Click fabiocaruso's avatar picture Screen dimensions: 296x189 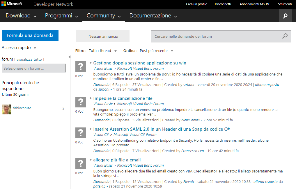tap(7, 109)
